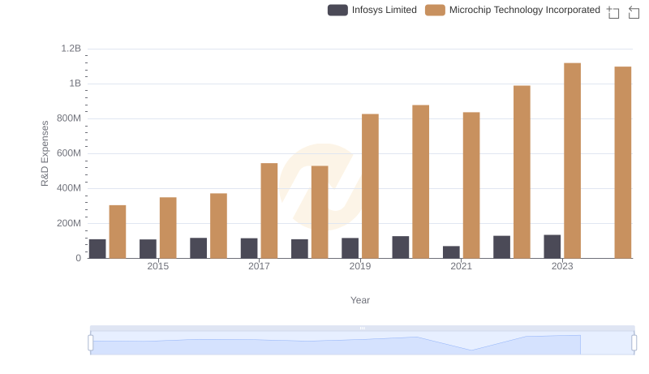
Task: Click the '800M' y-axis label
Action: coord(69,118)
